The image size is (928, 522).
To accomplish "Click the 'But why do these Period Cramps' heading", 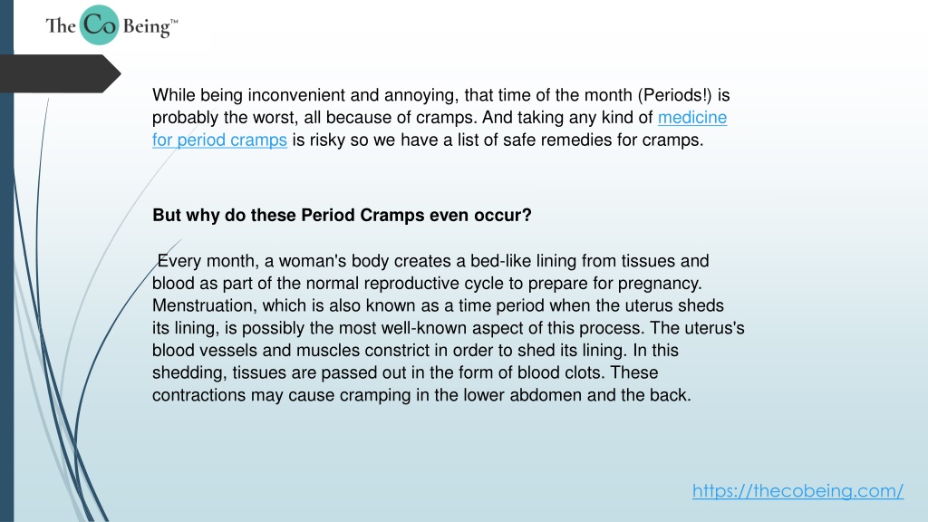I will (342, 215).
